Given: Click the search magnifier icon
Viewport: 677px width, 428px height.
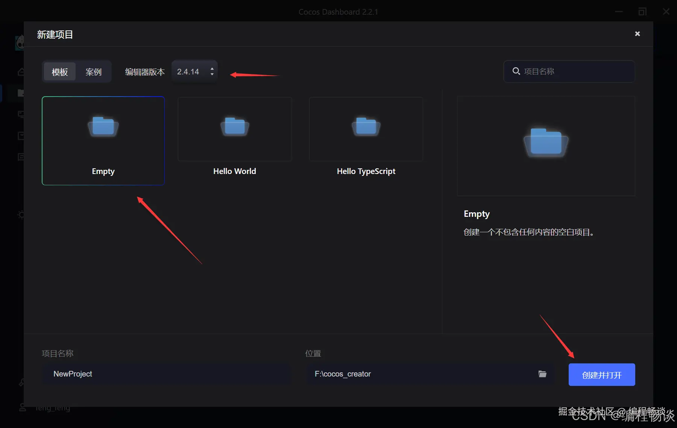Looking at the screenshot, I should click(516, 71).
